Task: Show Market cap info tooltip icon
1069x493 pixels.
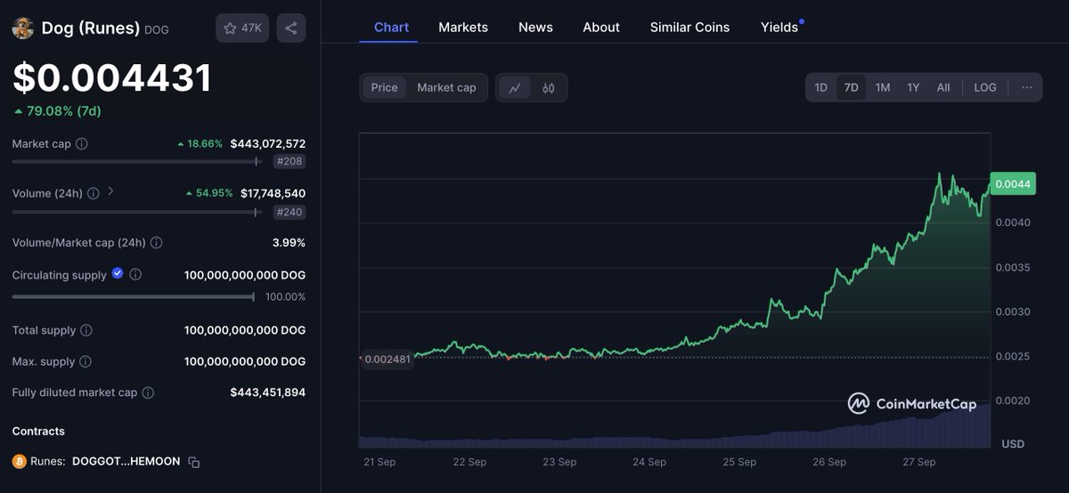Action: pyautogui.click(x=82, y=143)
